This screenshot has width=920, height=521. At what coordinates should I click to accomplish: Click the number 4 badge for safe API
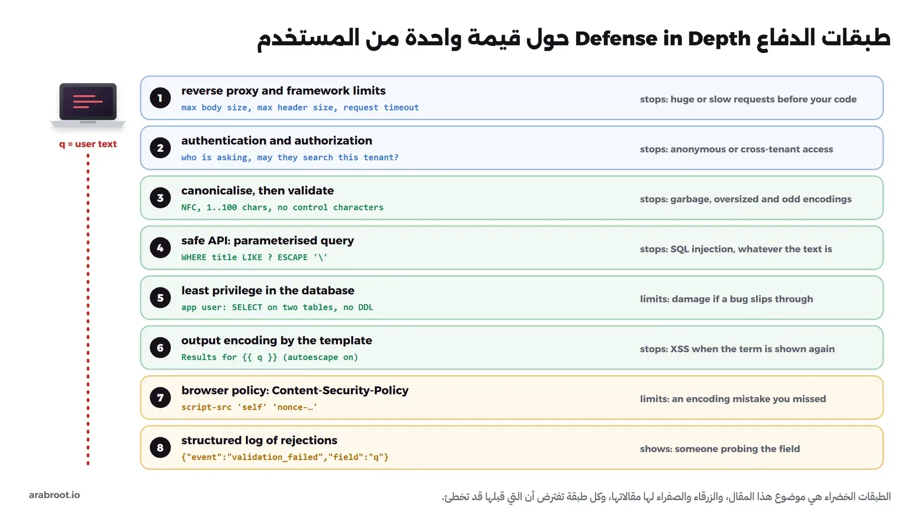coord(160,248)
